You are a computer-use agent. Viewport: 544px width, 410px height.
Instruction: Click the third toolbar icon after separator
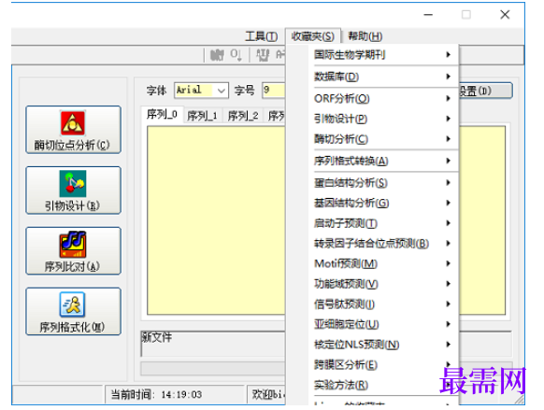point(263,55)
